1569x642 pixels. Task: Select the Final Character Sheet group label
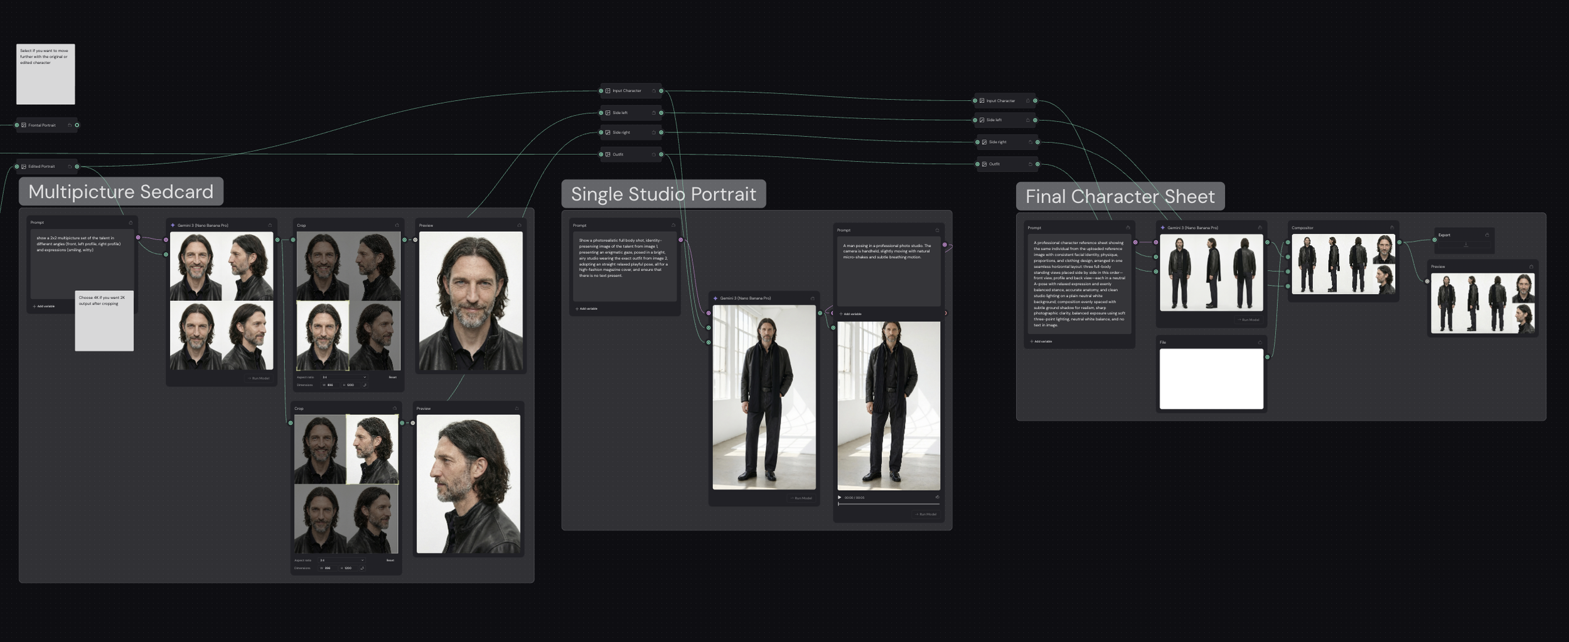click(x=1120, y=197)
